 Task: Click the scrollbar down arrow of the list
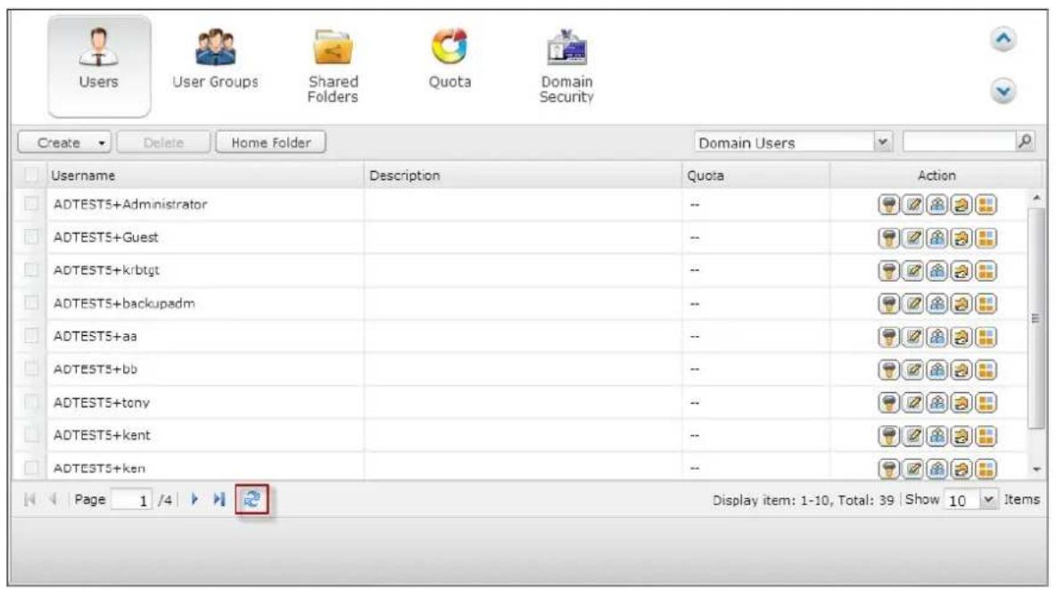point(1036,470)
